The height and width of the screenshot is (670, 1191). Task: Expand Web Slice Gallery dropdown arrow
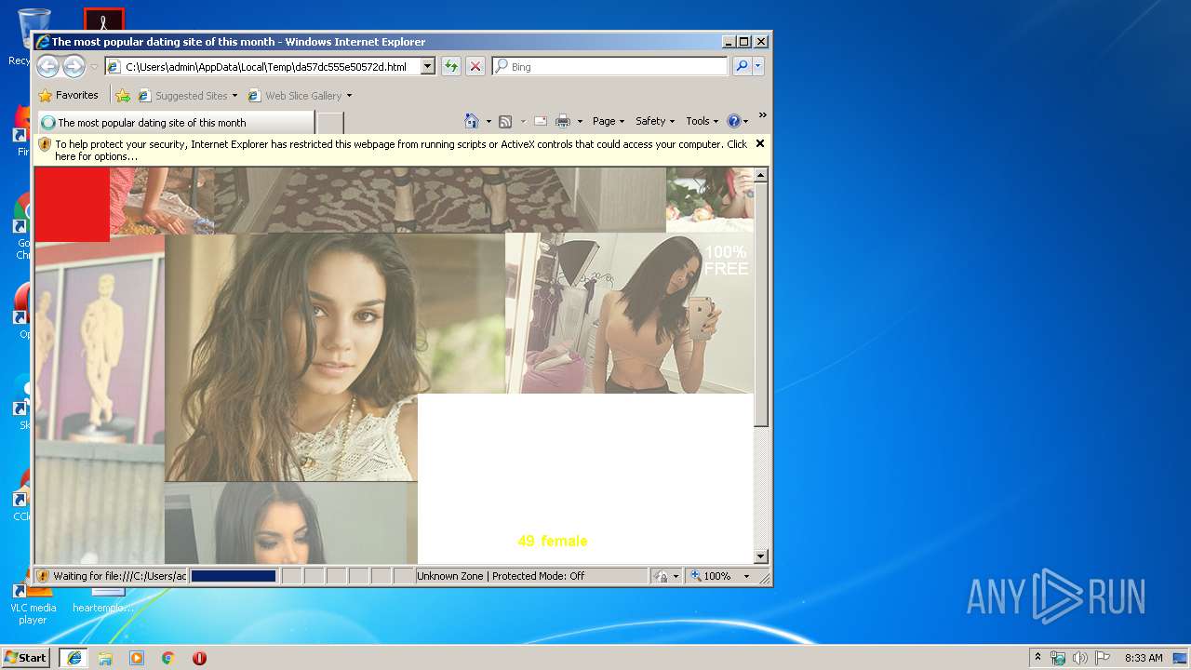click(349, 95)
